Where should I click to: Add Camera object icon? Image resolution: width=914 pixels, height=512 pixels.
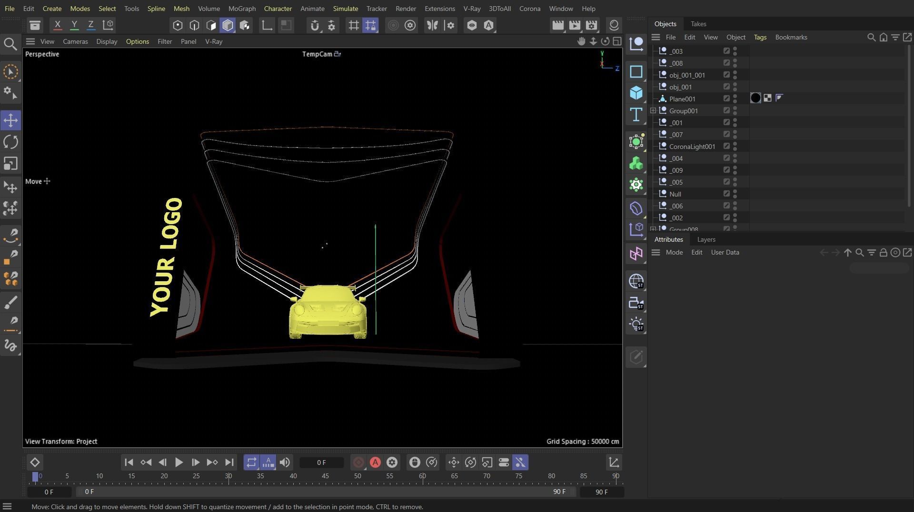pyautogui.click(x=636, y=303)
